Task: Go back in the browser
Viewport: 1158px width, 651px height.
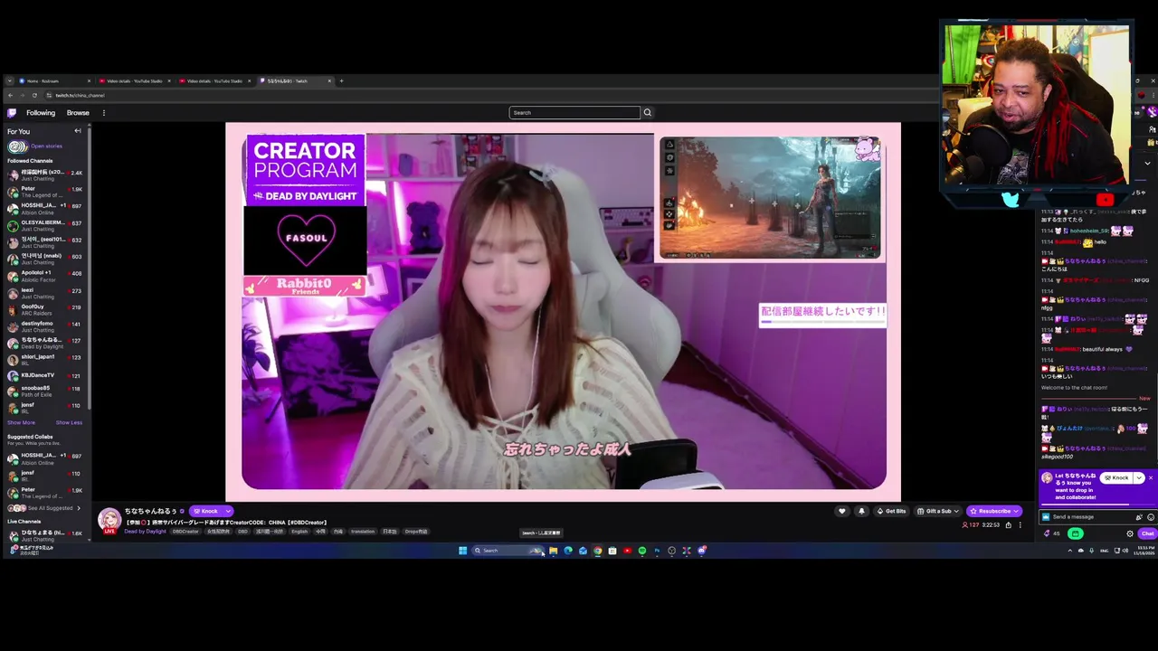Action: (x=10, y=95)
